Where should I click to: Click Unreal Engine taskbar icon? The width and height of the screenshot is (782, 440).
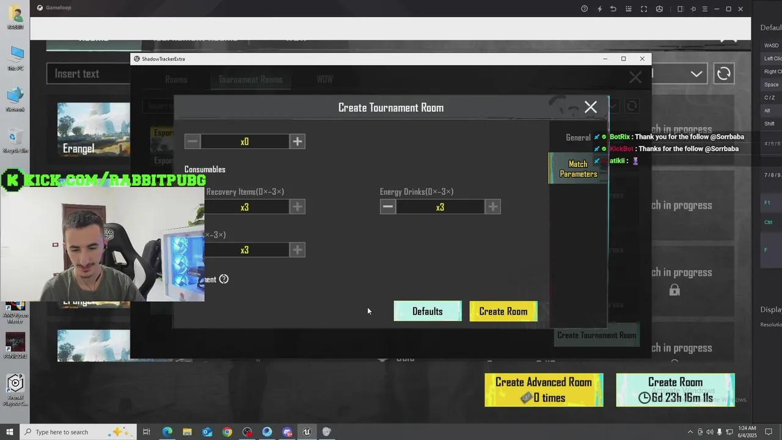tap(307, 432)
